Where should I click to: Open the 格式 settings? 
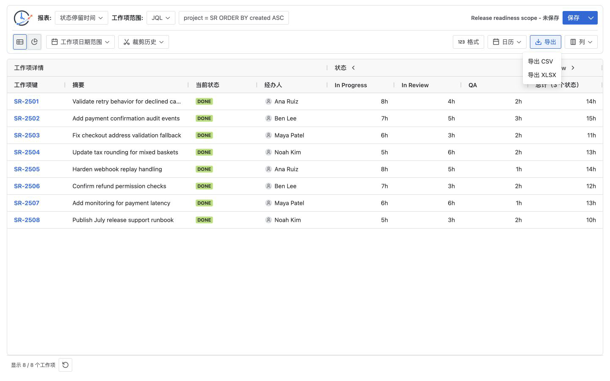pos(469,42)
